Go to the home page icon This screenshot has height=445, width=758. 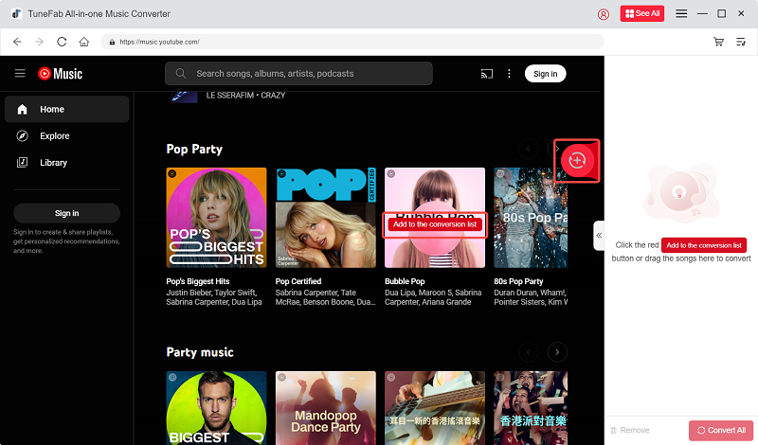[x=84, y=42]
